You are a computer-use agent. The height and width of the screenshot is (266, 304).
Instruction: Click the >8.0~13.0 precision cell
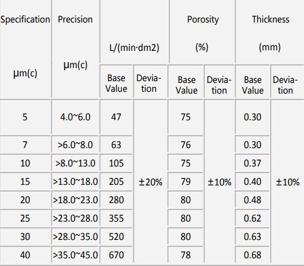point(75,164)
